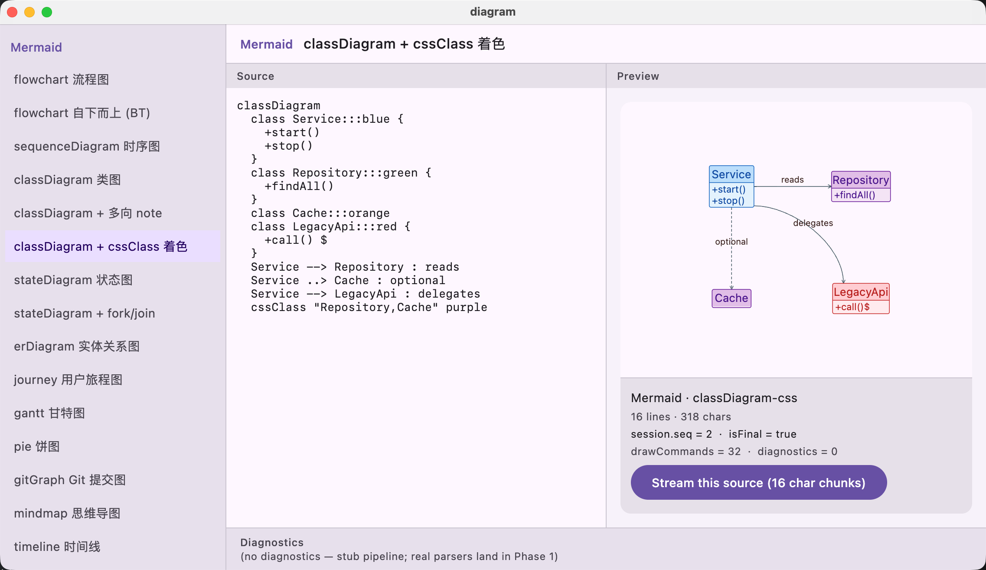Click '+call()$' member in LegacyApi node
The height and width of the screenshot is (570, 986).
[852, 307]
